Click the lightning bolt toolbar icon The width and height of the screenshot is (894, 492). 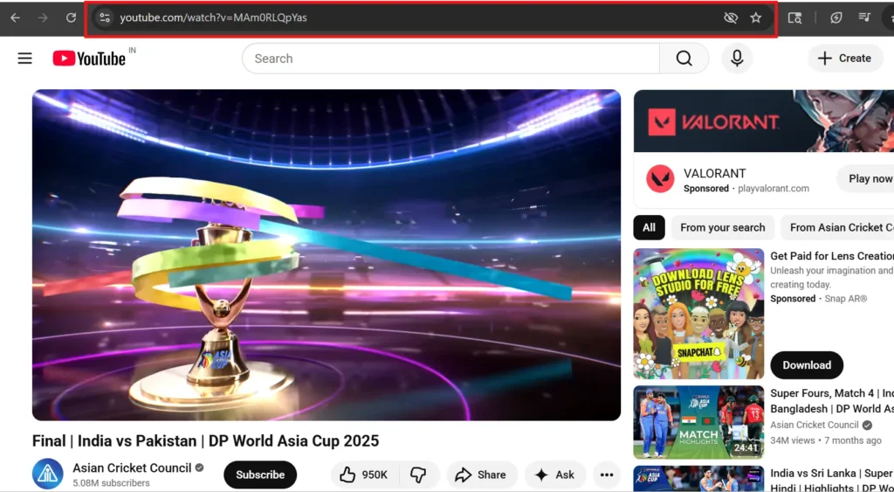tap(836, 17)
